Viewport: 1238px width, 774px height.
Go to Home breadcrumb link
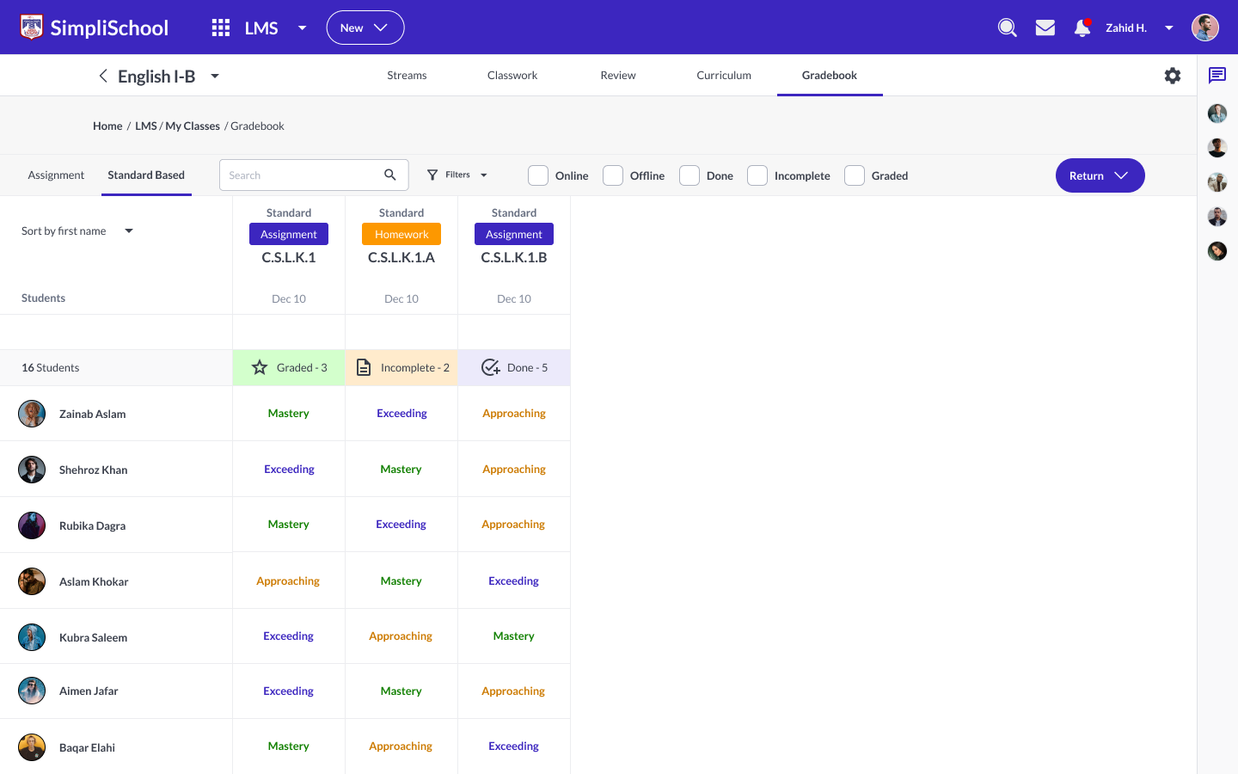[x=107, y=126]
